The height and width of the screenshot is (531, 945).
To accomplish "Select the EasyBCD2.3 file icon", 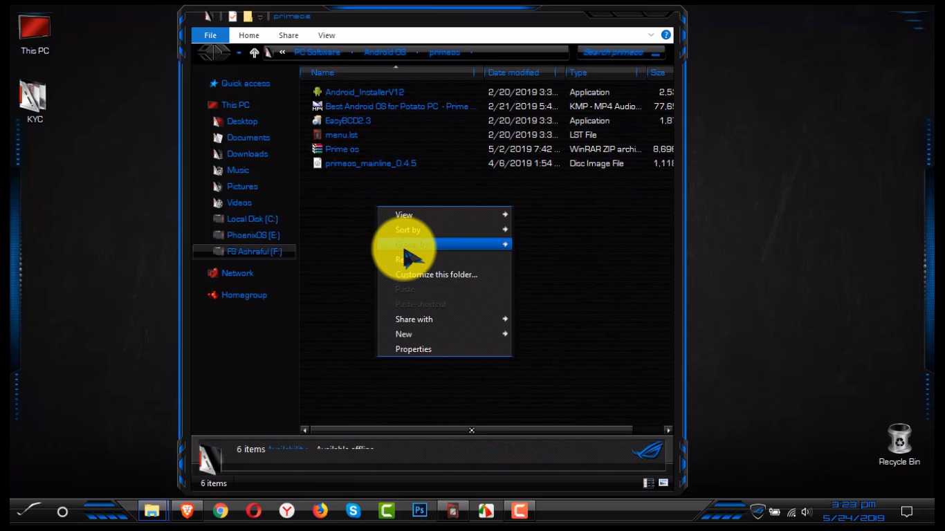I will pyautogui.click(x=317, y=120).
